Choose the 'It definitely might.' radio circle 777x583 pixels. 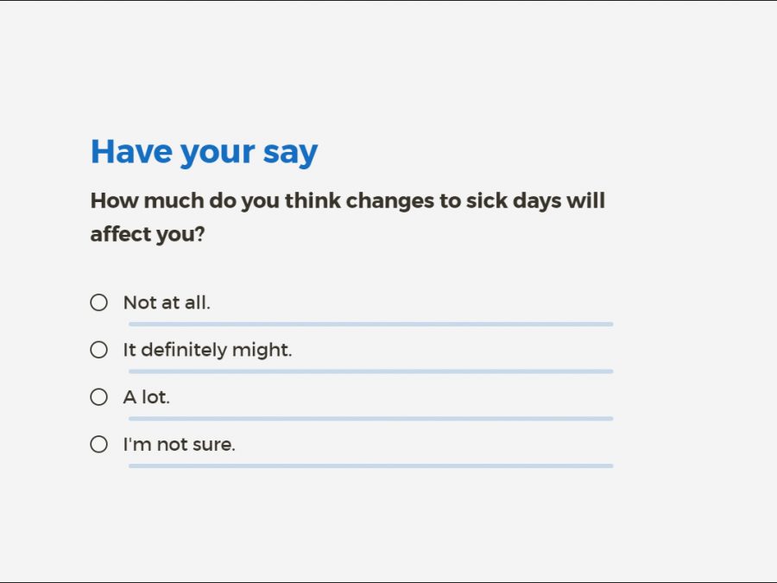[99, 350]
